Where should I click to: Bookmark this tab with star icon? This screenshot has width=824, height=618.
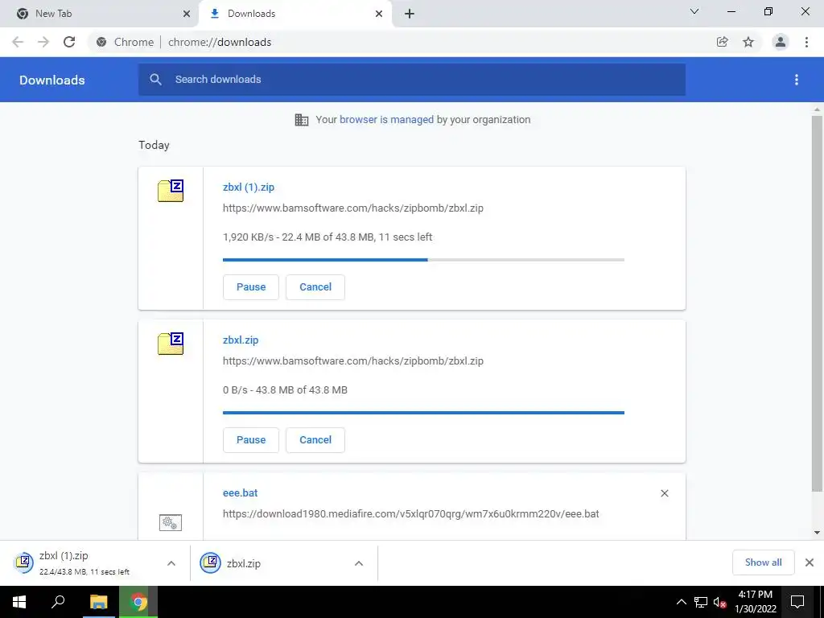[x=748, y=42]
